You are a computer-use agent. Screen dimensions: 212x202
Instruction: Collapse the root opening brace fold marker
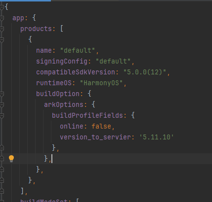(x=2, y=7)
